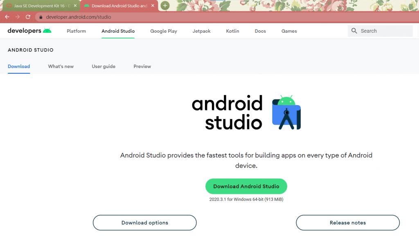Click the android studio wordmark text
Image resolution: width=419 pixels, height=239 pixels.
(x=227, y=113)
